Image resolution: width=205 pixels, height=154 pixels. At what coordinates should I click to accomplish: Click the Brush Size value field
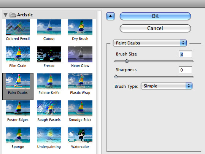(x=185, y=54)
